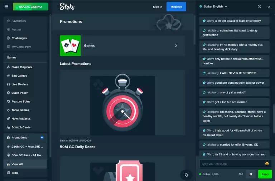
Task: Click the chat message input field
Action: (232, 164)
